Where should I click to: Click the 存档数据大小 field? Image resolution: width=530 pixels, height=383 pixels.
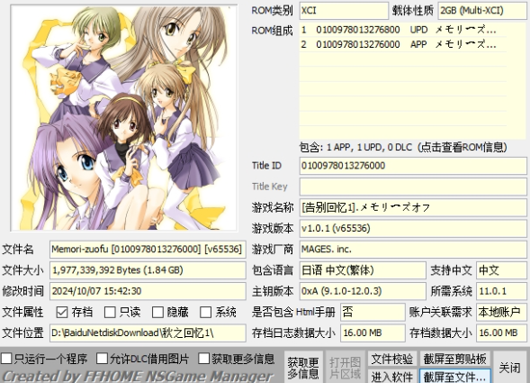tap(501, 333)
